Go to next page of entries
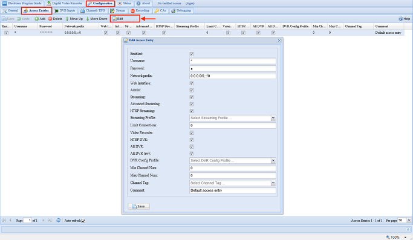The image size is (413, 240). click(44, 220)
